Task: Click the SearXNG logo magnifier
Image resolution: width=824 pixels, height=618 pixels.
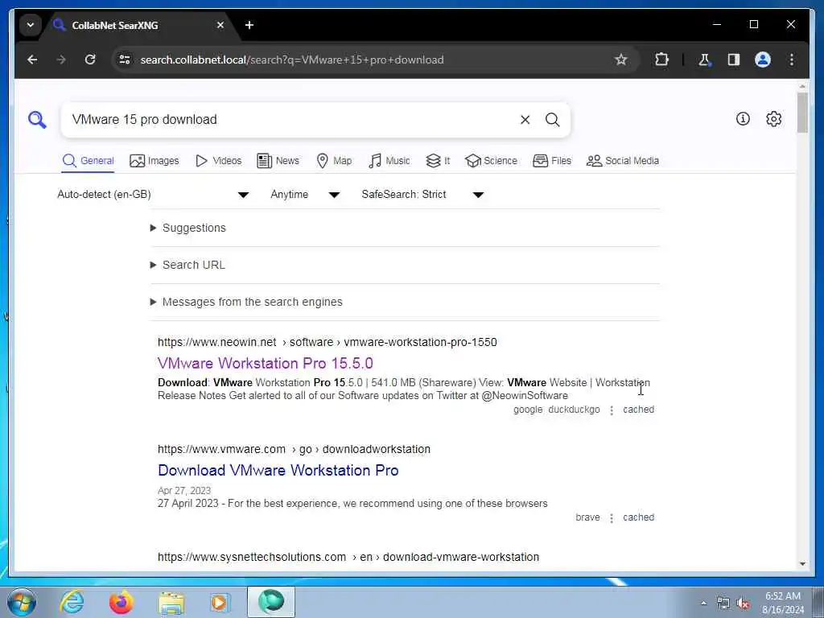Action: [37, 120]
